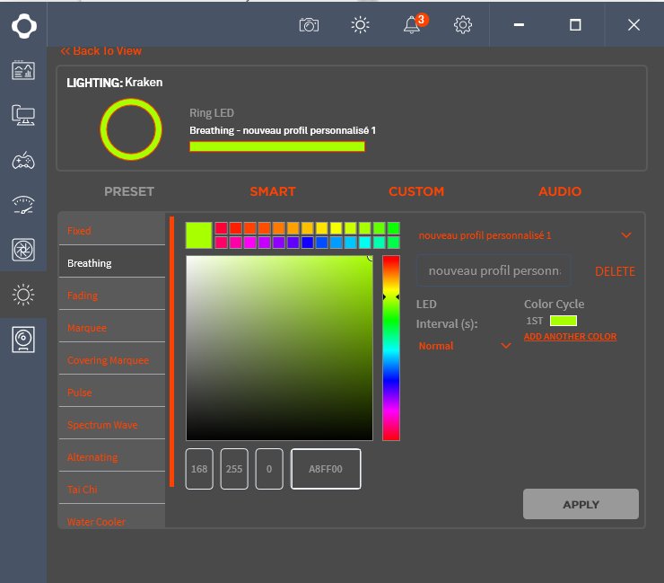
Task: Open the Gaming controller sidebar icon
Action: (x=23, y=161)
